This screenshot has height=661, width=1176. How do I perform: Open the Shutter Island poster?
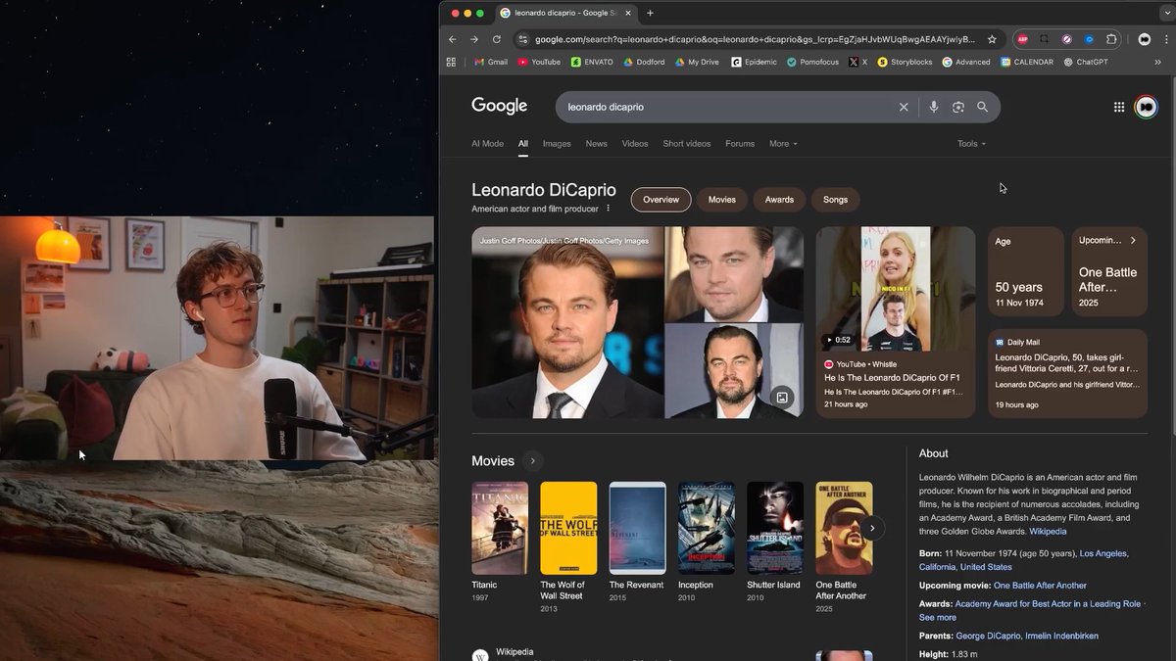(x=775, y=528)
